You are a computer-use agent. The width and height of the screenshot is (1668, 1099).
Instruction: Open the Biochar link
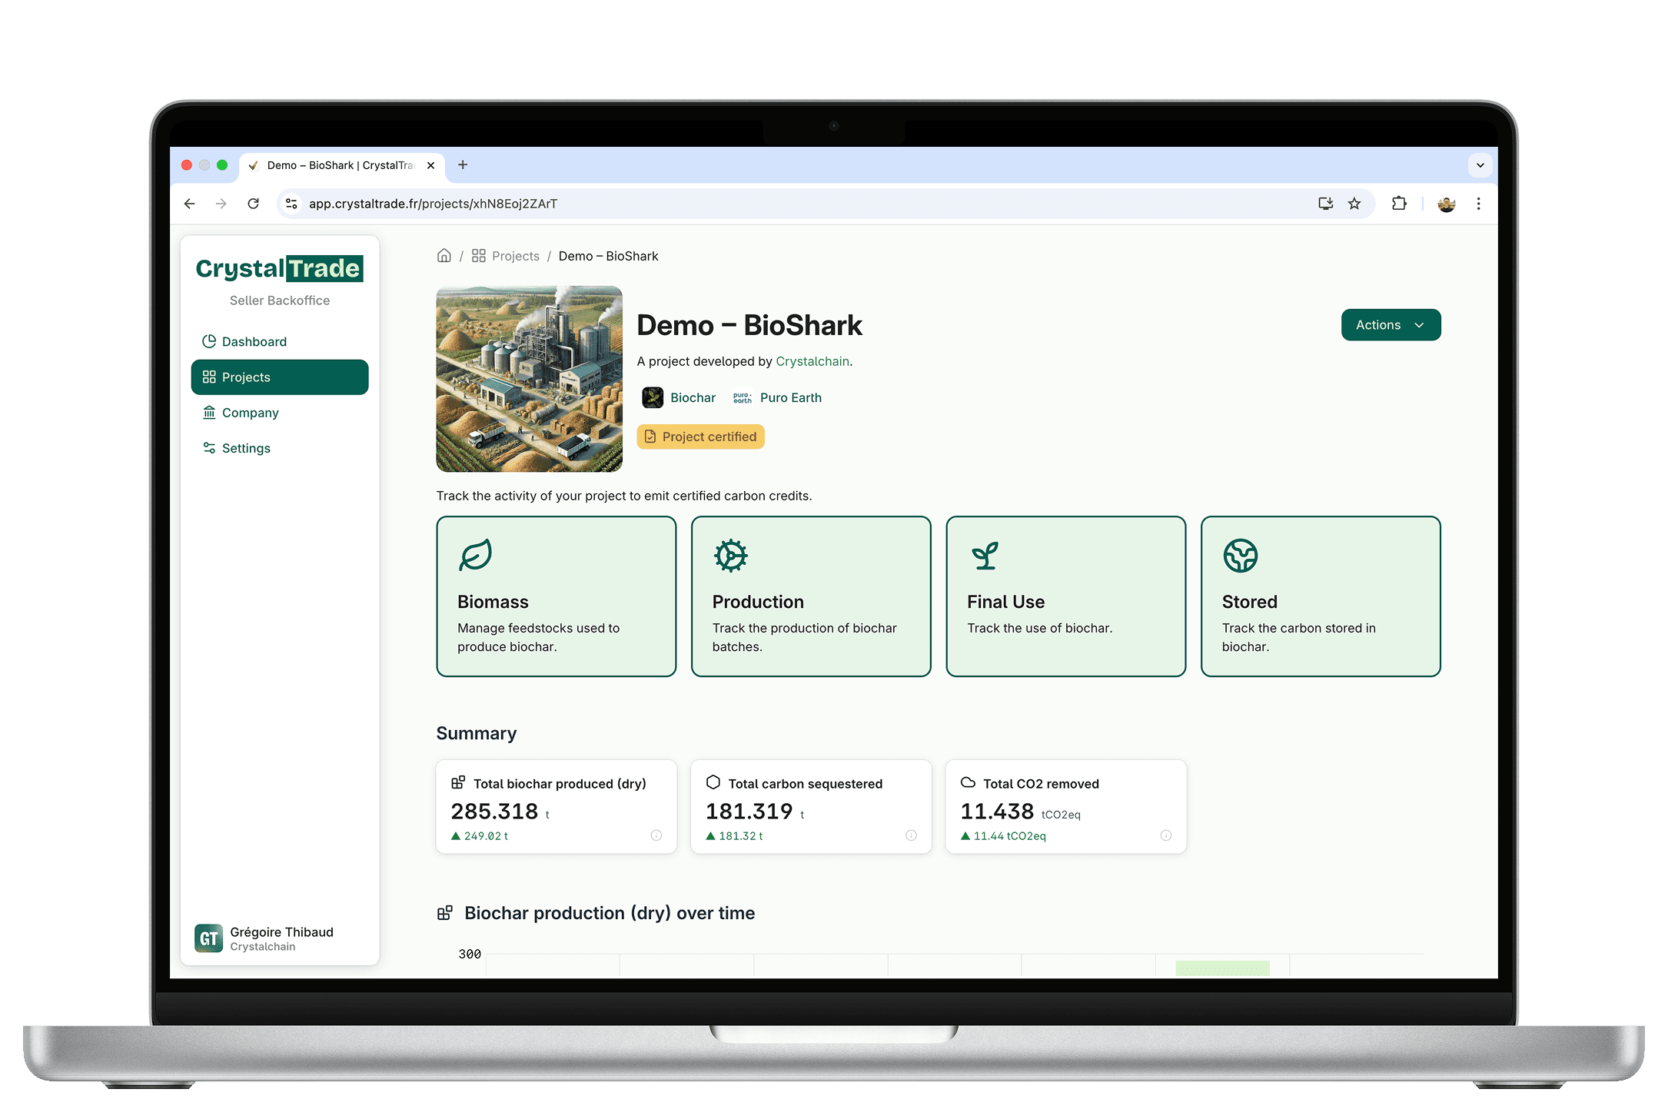(693, 397)
